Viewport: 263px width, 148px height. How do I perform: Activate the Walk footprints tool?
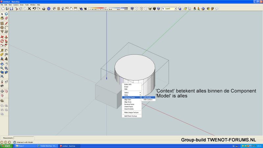(6, 82)
